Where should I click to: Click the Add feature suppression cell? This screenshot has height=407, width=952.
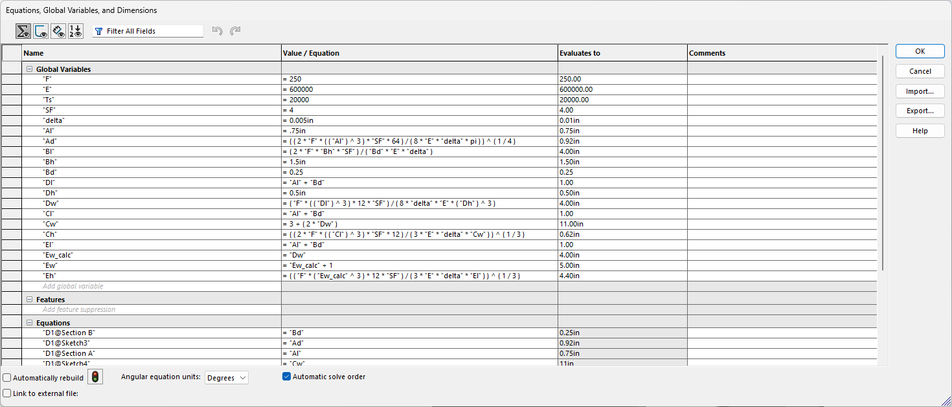click(x=151, y=309)
